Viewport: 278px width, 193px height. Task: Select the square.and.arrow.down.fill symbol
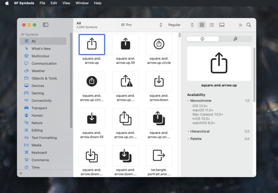[92, 119]
